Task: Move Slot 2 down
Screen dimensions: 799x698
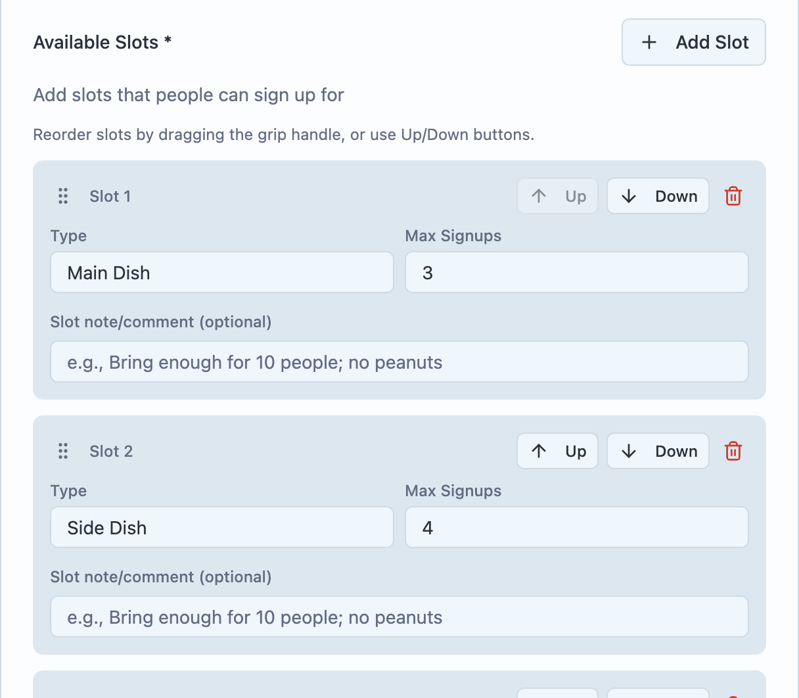Action: tap(658, 451)
